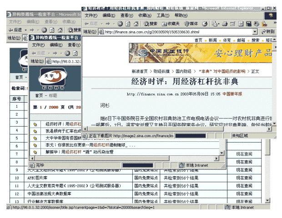
Task: Click 现在查阅 link in APEC图片库 row
Action: pyautogui.click(x=244, y=178)
